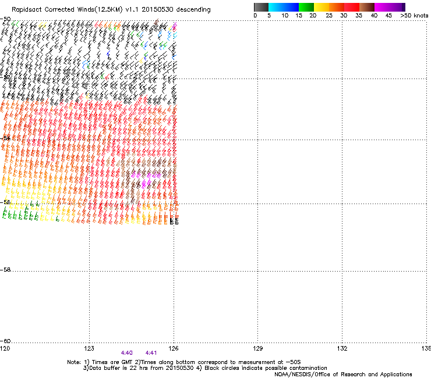Click the date '20150530 descending' in title
The height and width of the screenshot is (378, 431).
(176, 10)
